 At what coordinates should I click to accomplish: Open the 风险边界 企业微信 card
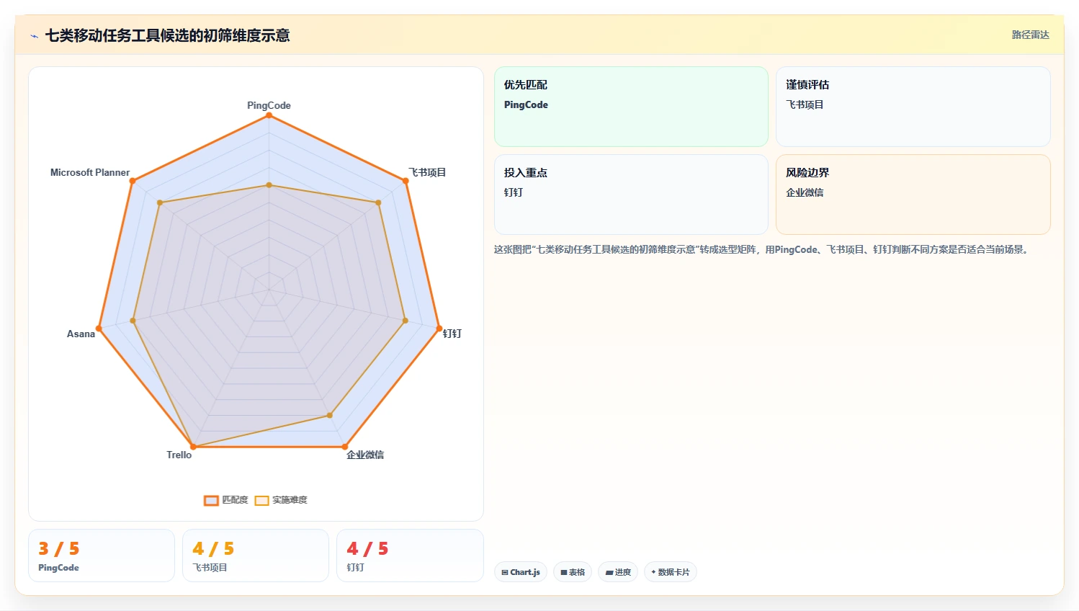click(x=913, y=195)
